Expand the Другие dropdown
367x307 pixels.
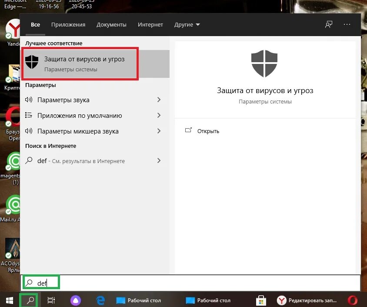tap(187, 25)
